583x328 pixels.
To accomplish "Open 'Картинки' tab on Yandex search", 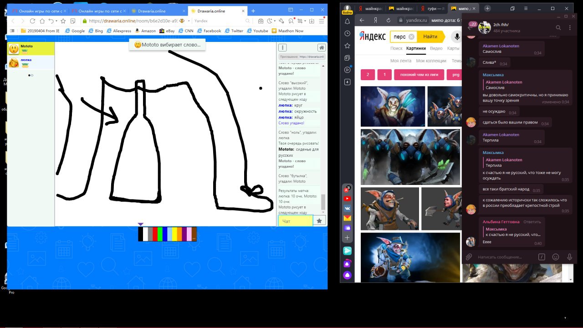I will (x=416, y=48).
